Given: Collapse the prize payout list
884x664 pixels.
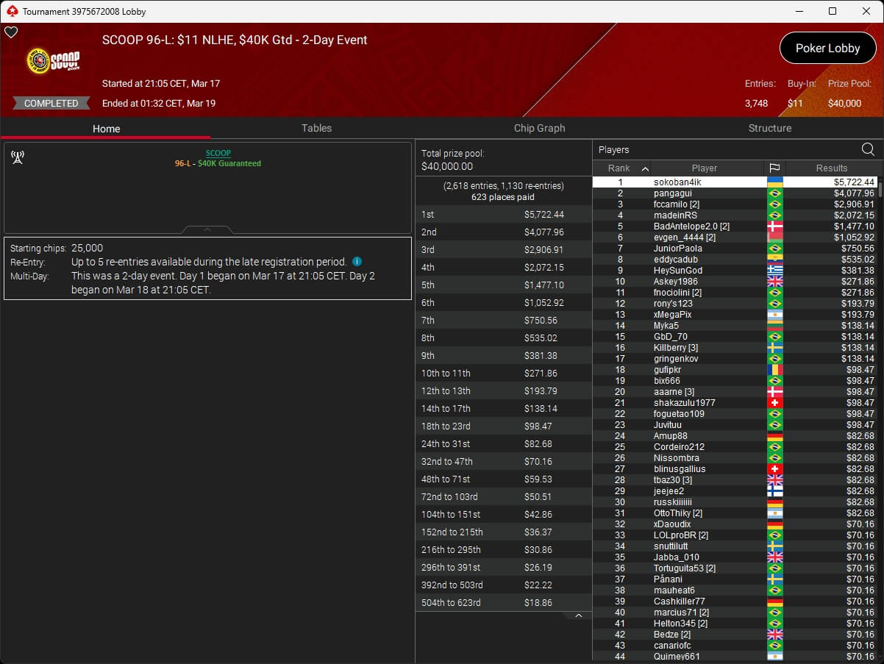Looking at the screenshot, I should pos(578,615).
